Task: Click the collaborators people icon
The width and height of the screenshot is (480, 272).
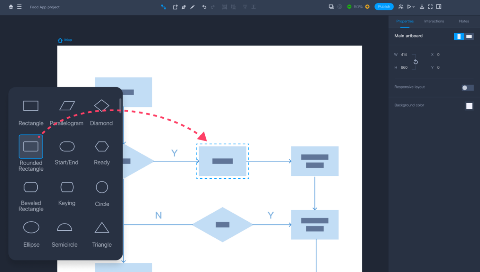Action: (401, 7)
